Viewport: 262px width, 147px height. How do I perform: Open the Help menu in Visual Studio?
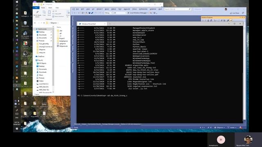tap(160, 9)
